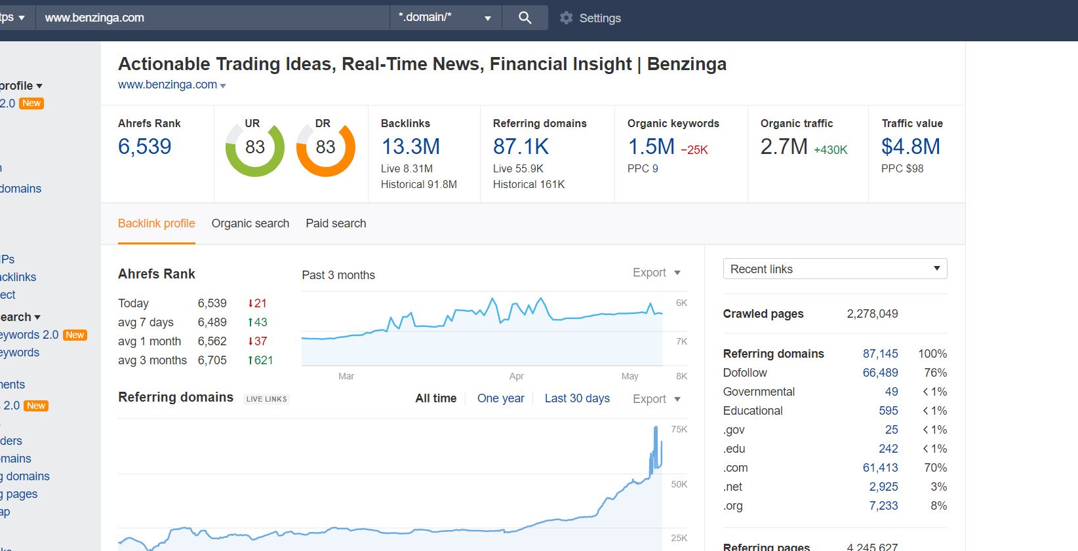Switch to the Paid search tab

point(336,223)
